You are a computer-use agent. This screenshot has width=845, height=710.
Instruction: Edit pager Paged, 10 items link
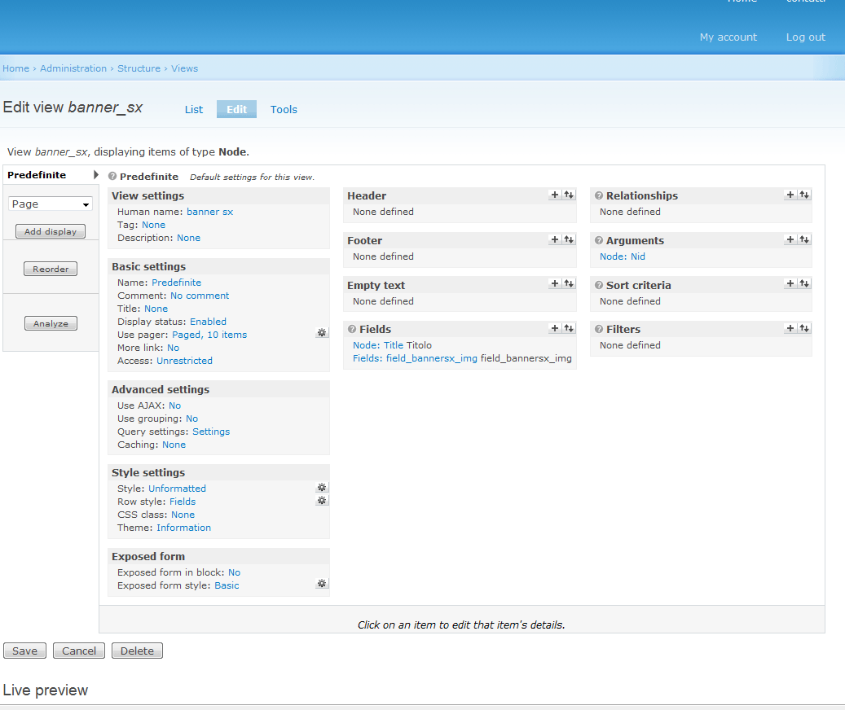point(209,335)
